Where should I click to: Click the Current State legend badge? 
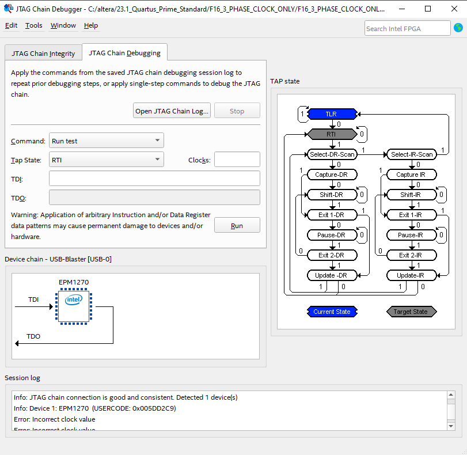point(332,312)
